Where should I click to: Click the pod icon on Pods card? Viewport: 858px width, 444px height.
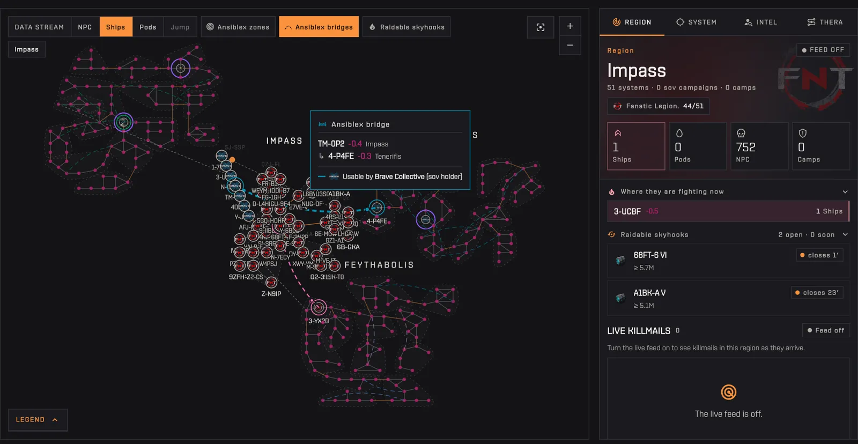679,133
